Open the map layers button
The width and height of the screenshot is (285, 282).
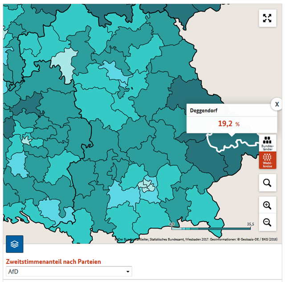click(x=15, y=244)
